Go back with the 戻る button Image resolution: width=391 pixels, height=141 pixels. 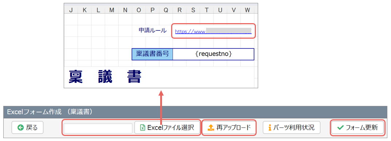pyautogui.click(x=27, y=128)
